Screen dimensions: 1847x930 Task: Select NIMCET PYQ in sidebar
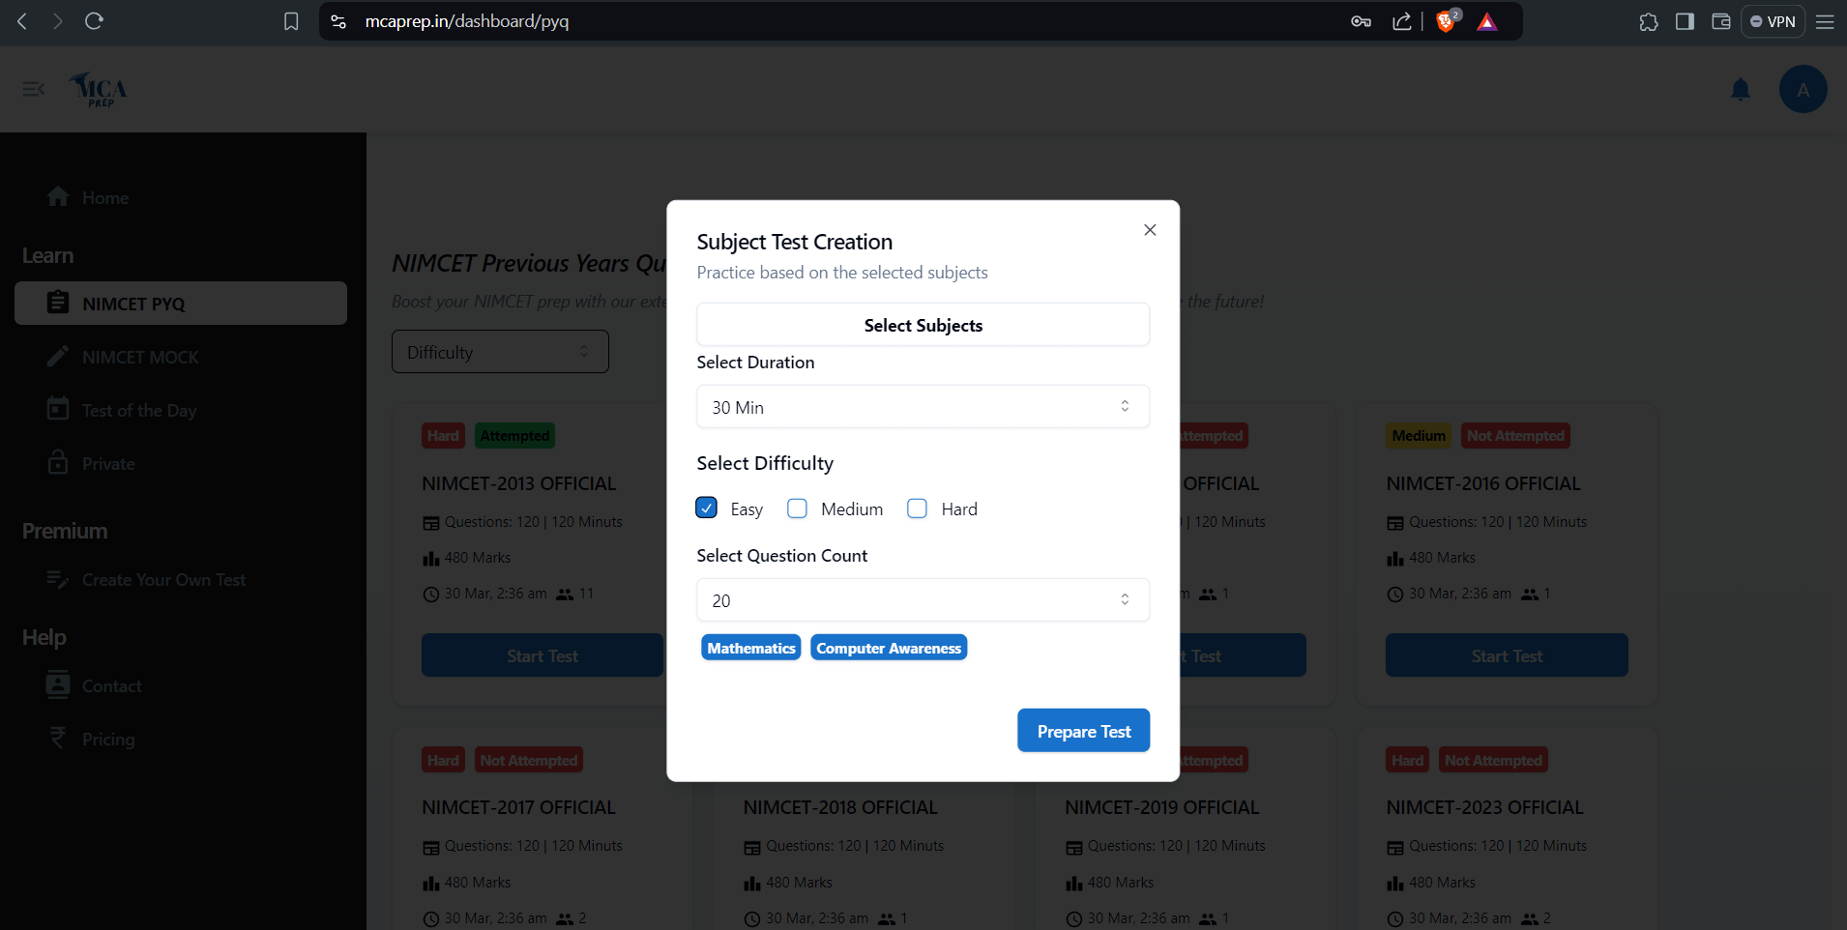(181, 304)
